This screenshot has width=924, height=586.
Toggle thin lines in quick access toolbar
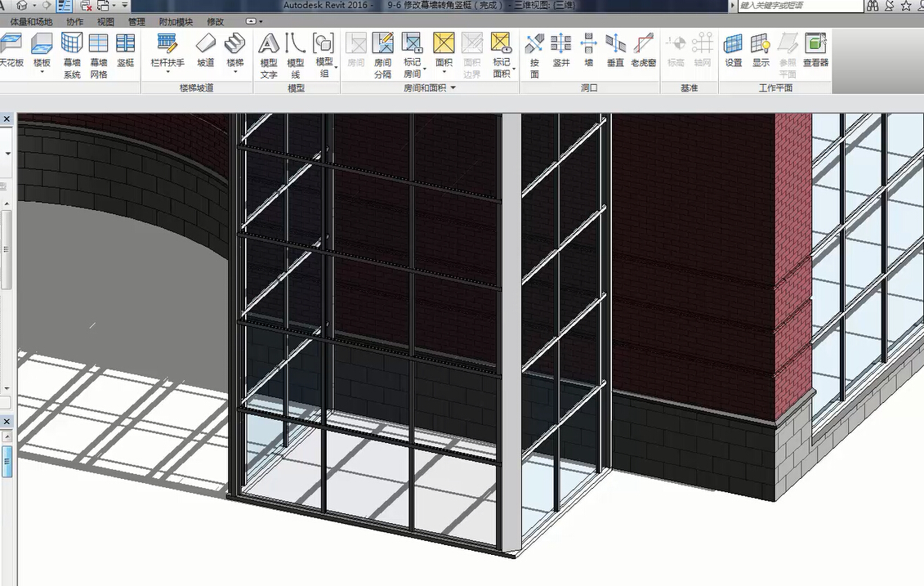pyautogui.click(x=65, y=6)
